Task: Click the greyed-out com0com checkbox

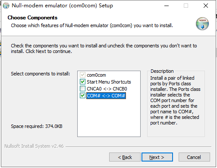Action: point(82,75)
